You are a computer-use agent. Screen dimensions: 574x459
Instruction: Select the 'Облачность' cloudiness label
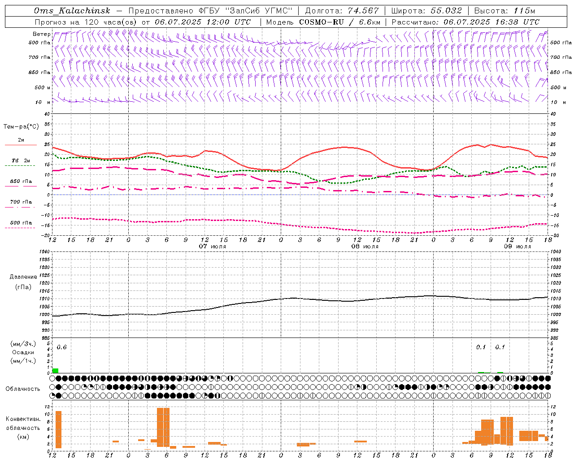pos(23,389)
